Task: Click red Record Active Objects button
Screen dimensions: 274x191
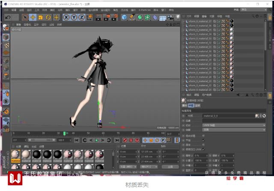Action: point(125,140)
